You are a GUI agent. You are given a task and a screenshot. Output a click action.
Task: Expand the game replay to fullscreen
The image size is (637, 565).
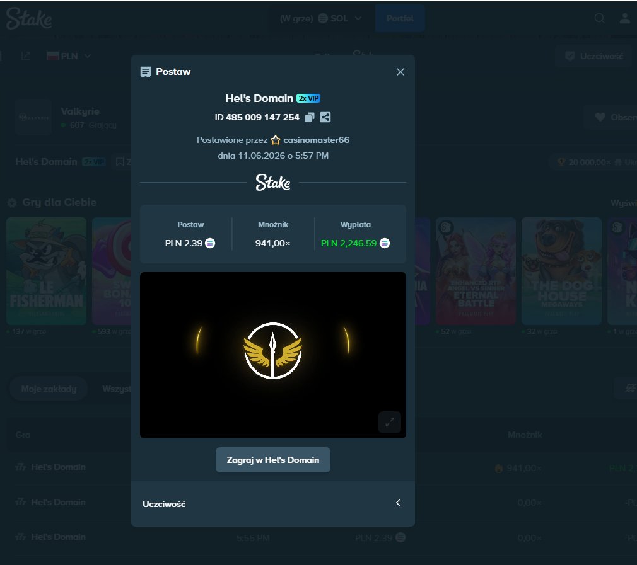[x=390, y=422]
